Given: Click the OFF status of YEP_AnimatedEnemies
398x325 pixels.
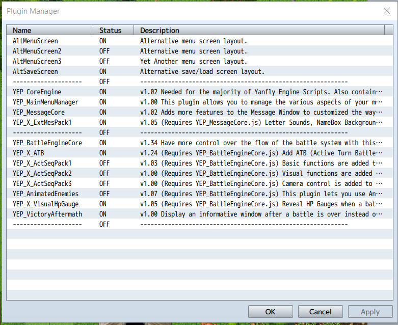Looking at the screenshot, I should point(104,194).
